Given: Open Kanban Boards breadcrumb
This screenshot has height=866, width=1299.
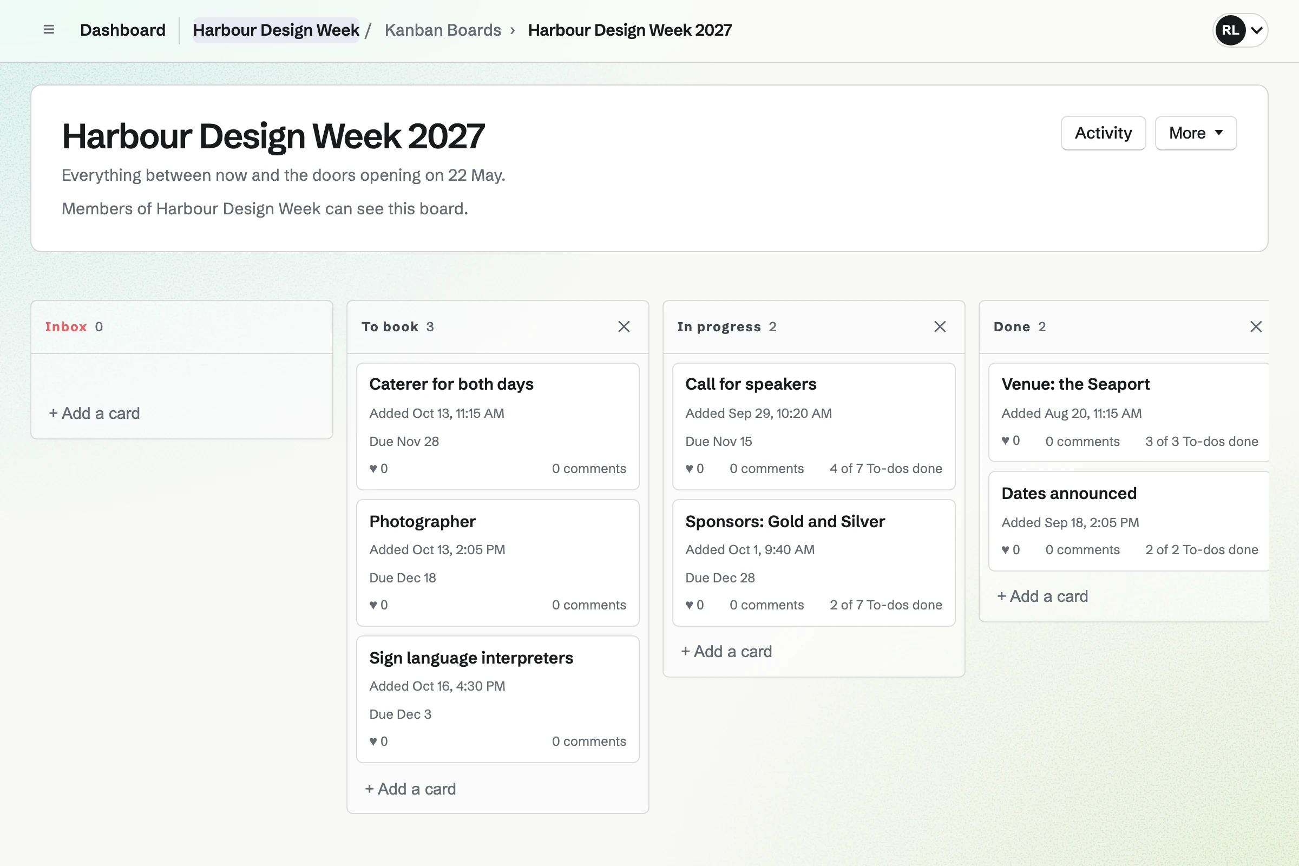Looking at the screenshot, I should pos(443,30).
